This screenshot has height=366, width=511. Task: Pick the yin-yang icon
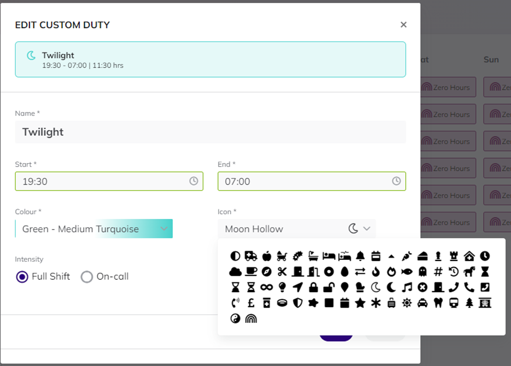click(x=235, y=318)
